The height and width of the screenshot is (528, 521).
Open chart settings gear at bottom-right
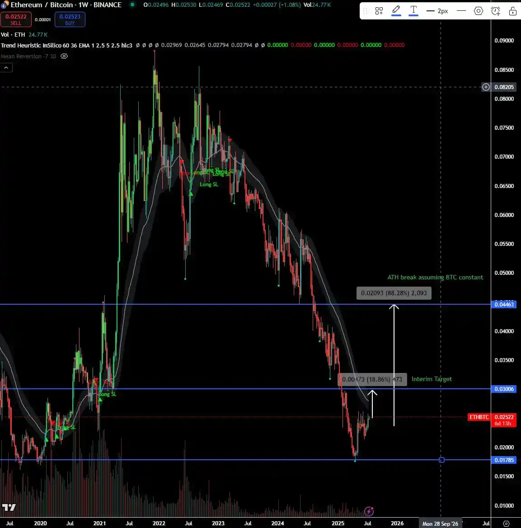pyautogui.click(x=506, y=523)
